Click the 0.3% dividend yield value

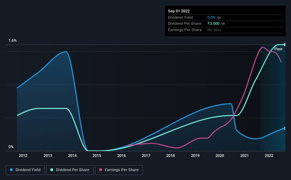tap(211, 17)
